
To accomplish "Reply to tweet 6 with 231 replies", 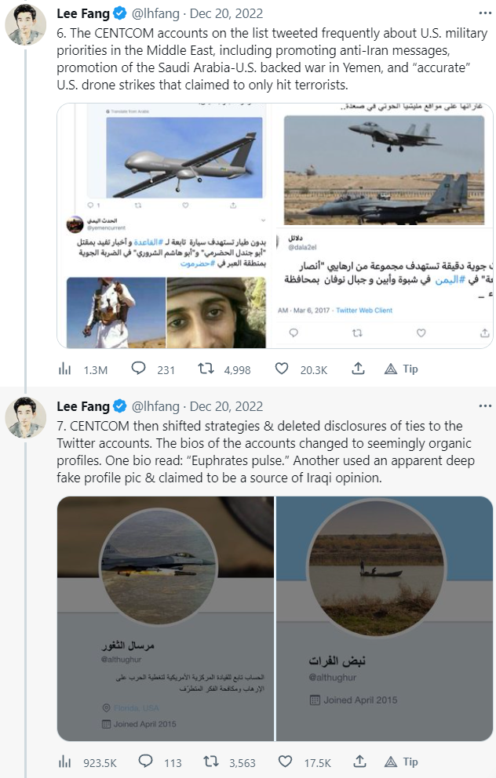I will 139,369.
